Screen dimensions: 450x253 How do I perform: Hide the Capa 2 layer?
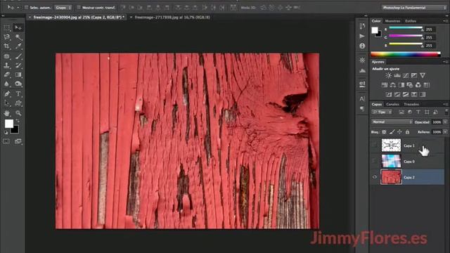[375, 177]
